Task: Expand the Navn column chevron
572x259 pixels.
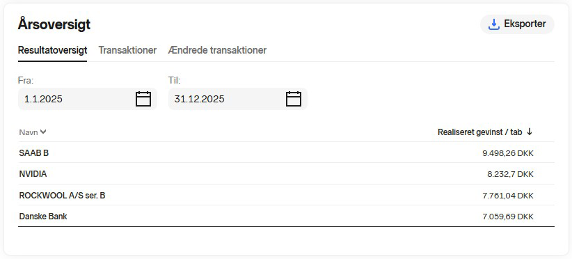Action: pyautogui.click(x=43, y=132)
